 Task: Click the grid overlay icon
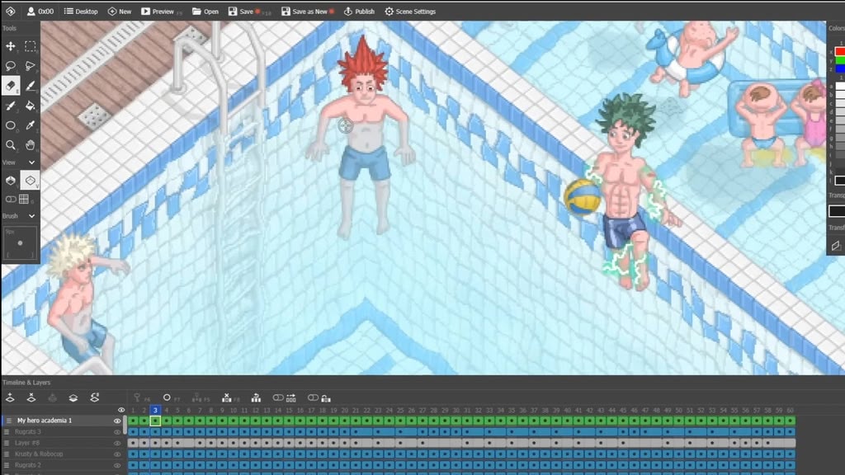coord(24,200)
